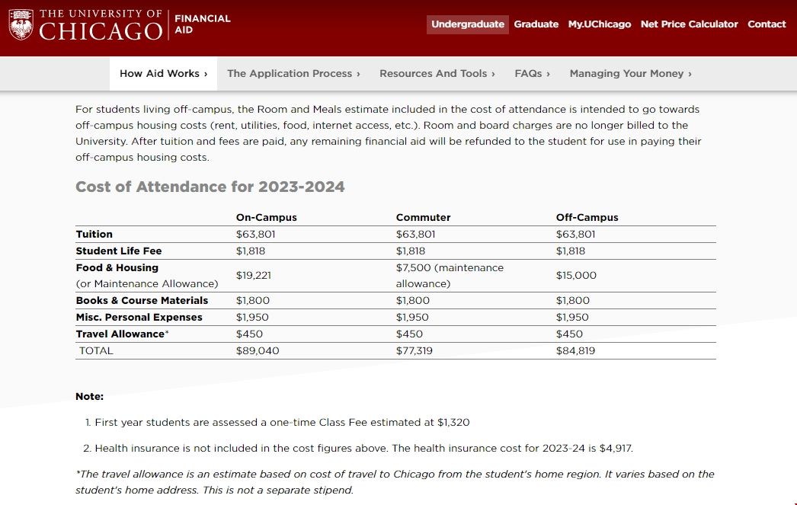
Task: Click the On-Campus total of $89,040
Action: coord(258,351)
